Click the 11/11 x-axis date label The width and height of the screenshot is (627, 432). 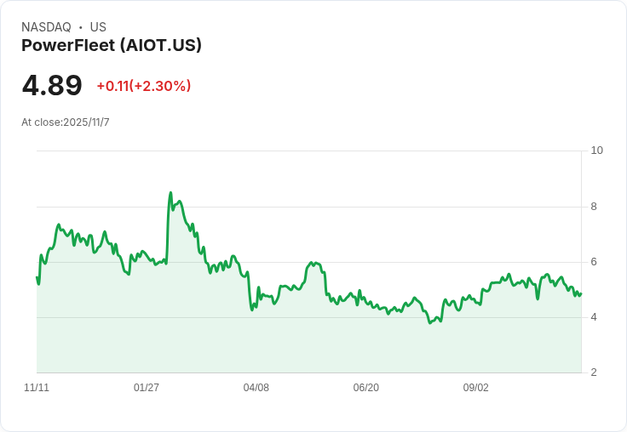click(x=37, y=388)
